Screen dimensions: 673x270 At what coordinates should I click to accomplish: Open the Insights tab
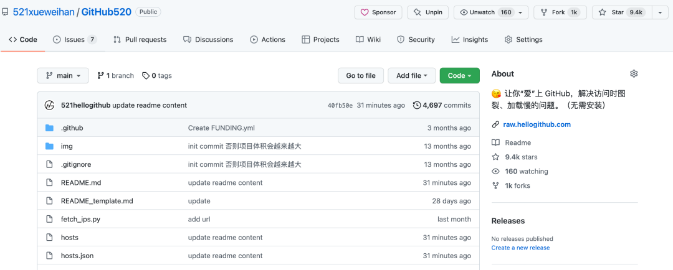click(x=470, y=40)
